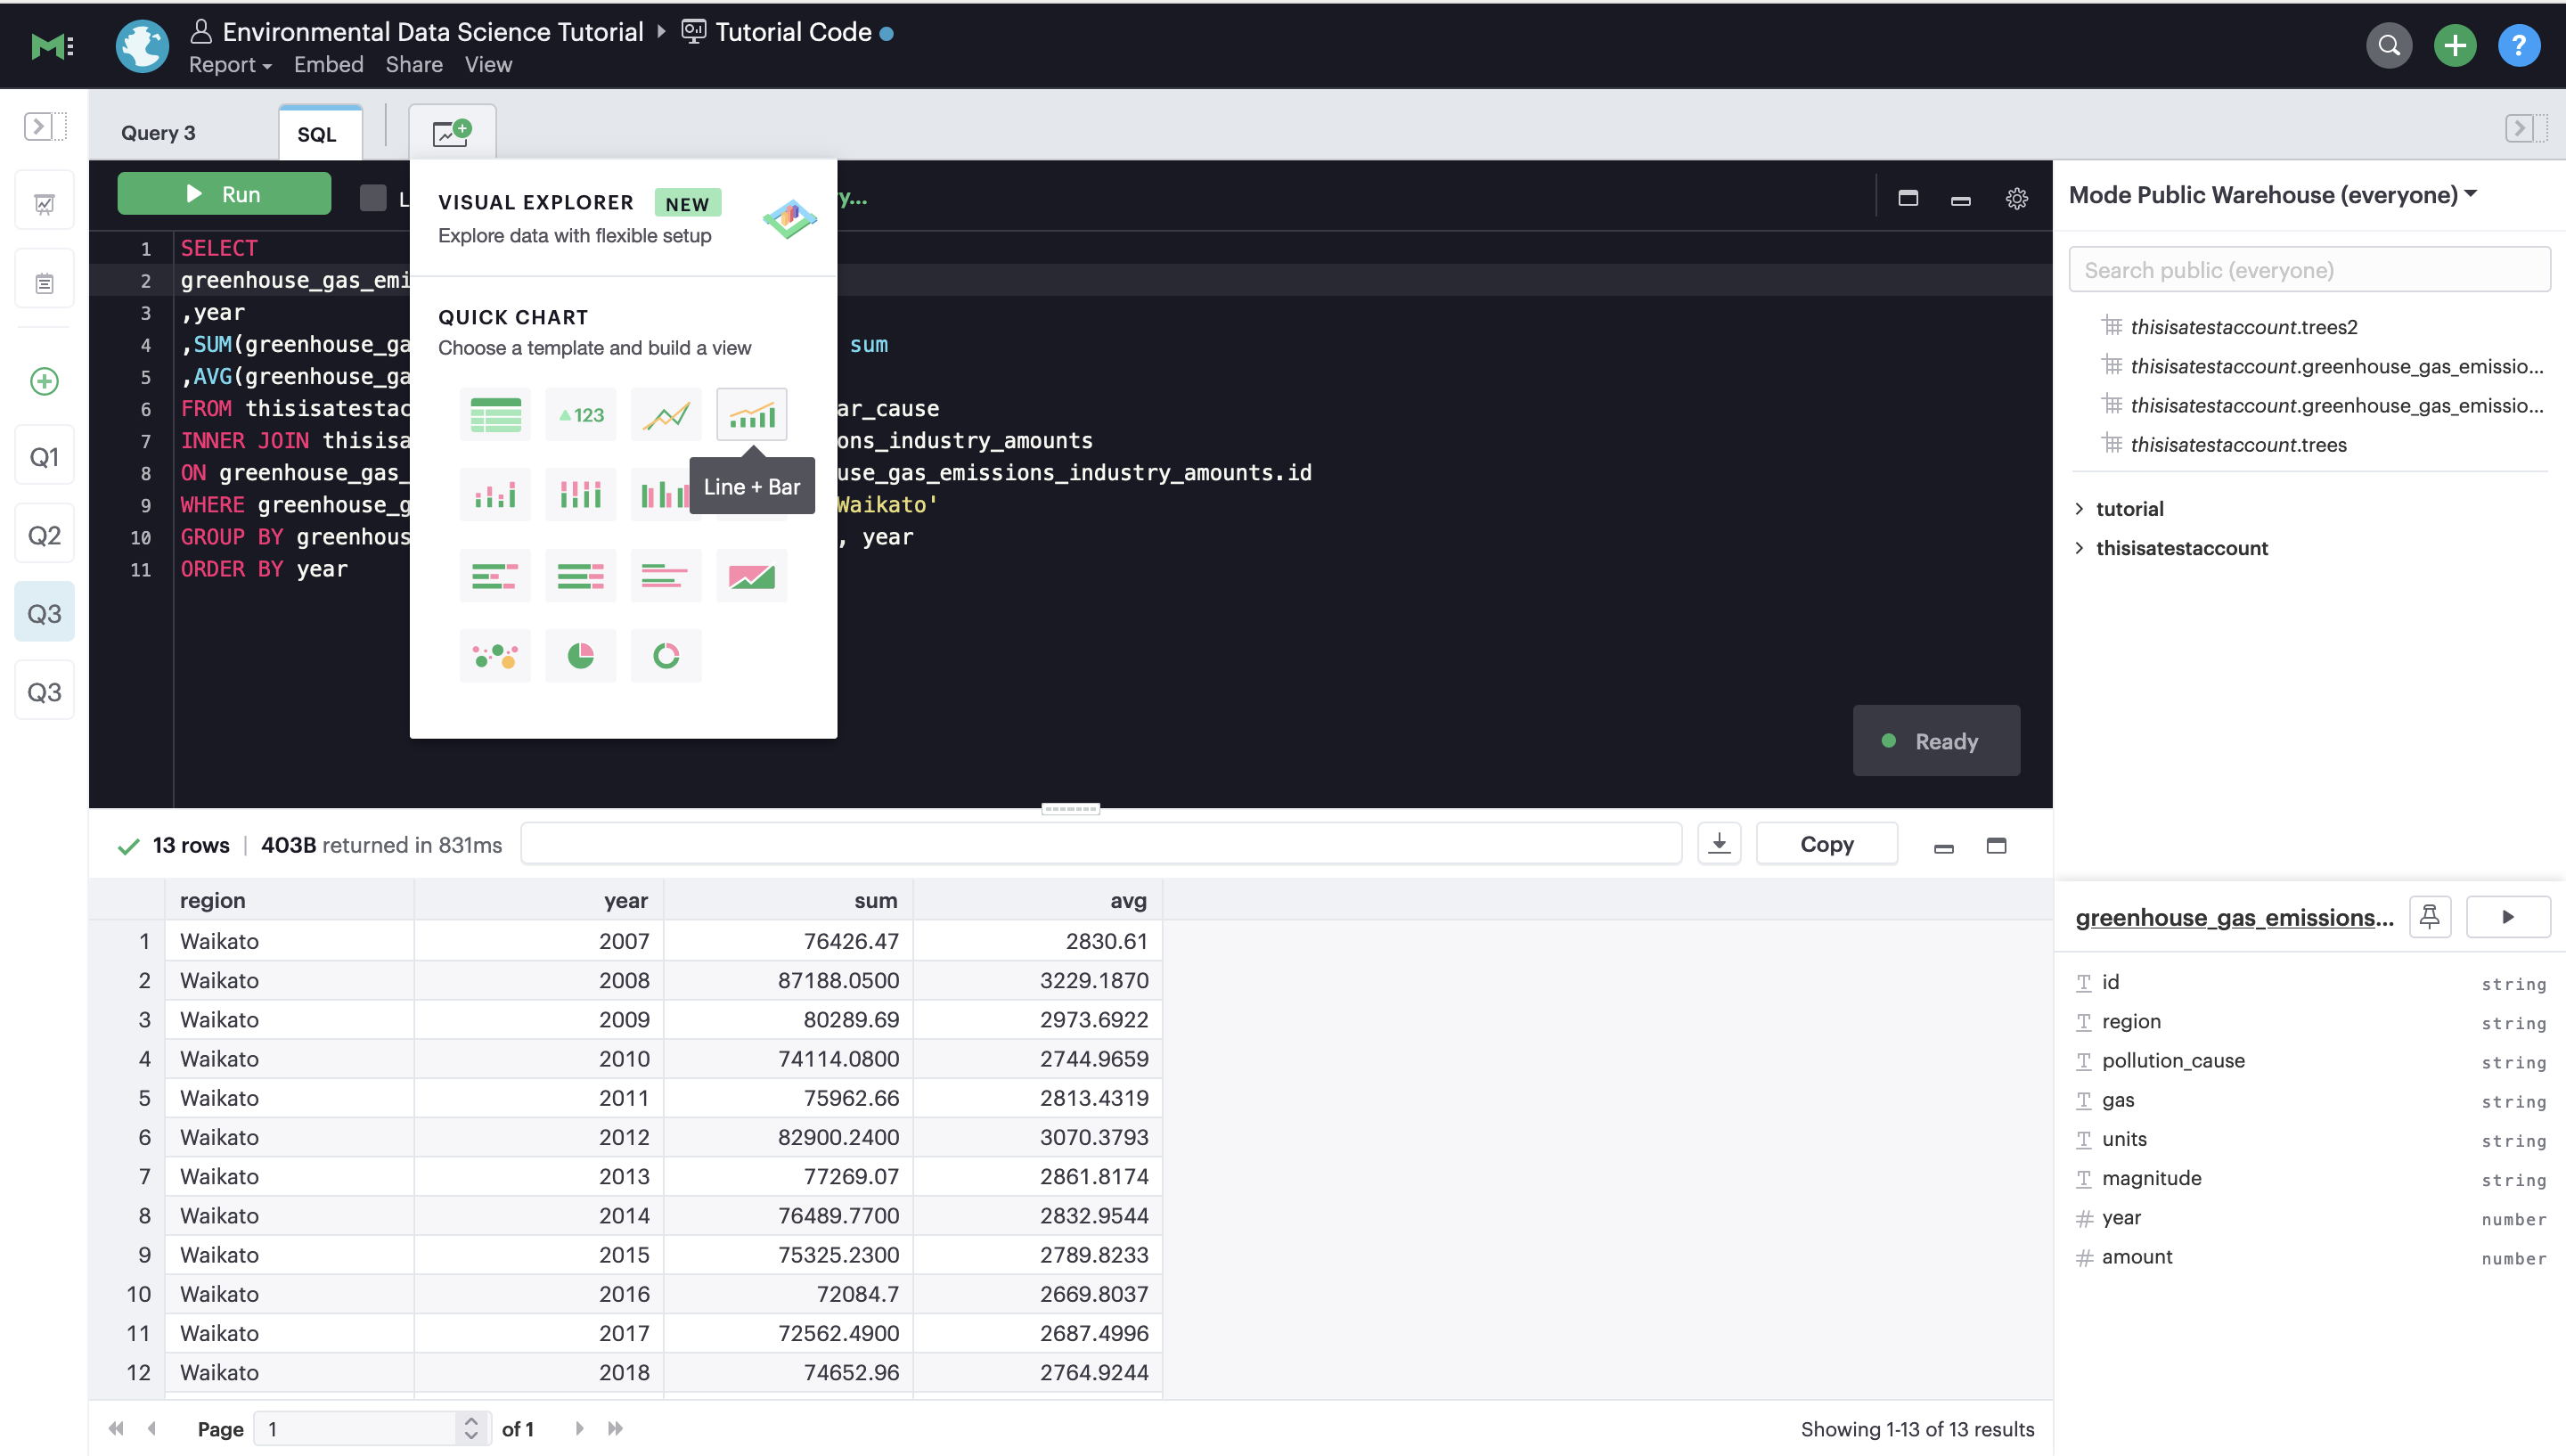Choose the table quick chart template
Screen dimensions: 2566x1456
(x=494, y=414)
